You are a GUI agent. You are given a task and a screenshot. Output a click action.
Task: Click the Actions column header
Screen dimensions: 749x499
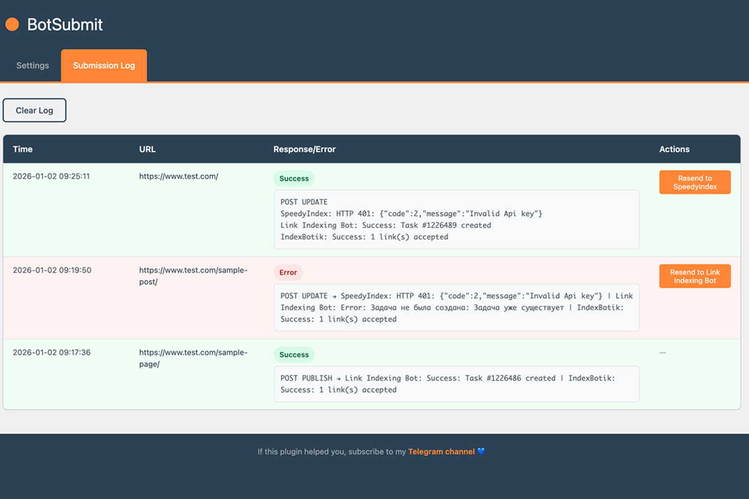click(674, 149)
